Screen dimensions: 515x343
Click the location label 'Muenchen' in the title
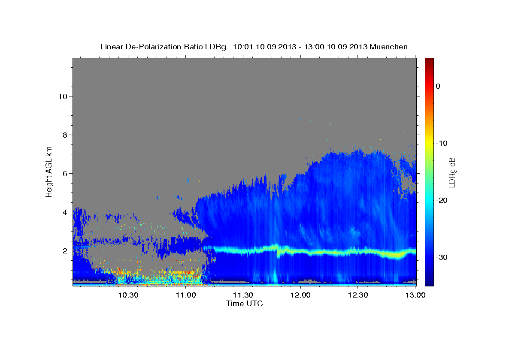click(x=389, y=47)
